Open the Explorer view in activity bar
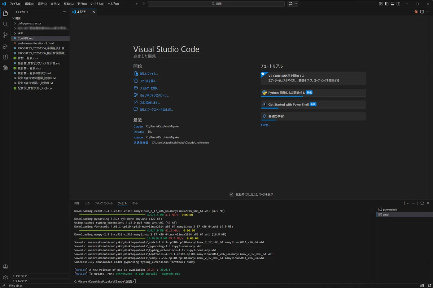Viewport: 433px width, 288px height. pyautogui.click(x=5, y=13)
